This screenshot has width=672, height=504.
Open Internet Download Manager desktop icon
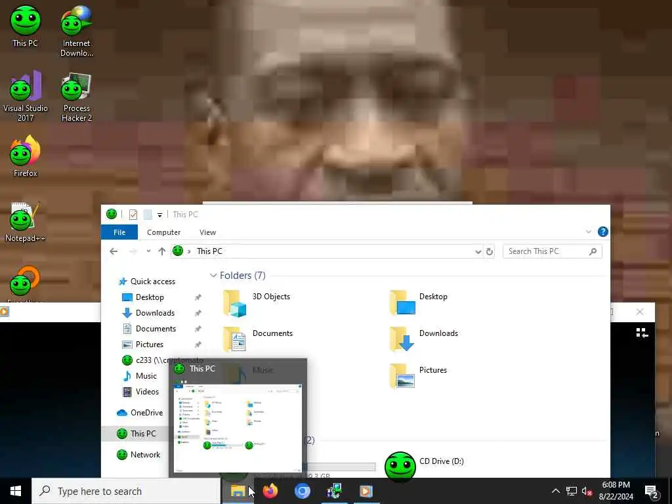[x=76, y=31]
